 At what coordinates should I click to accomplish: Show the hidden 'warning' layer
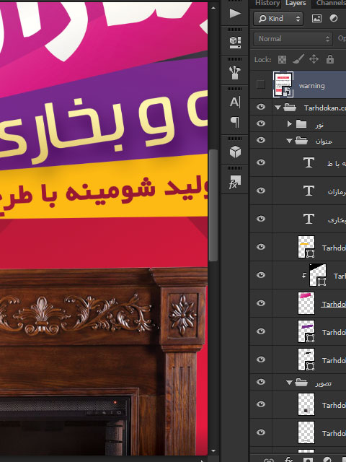click(261, 84)
